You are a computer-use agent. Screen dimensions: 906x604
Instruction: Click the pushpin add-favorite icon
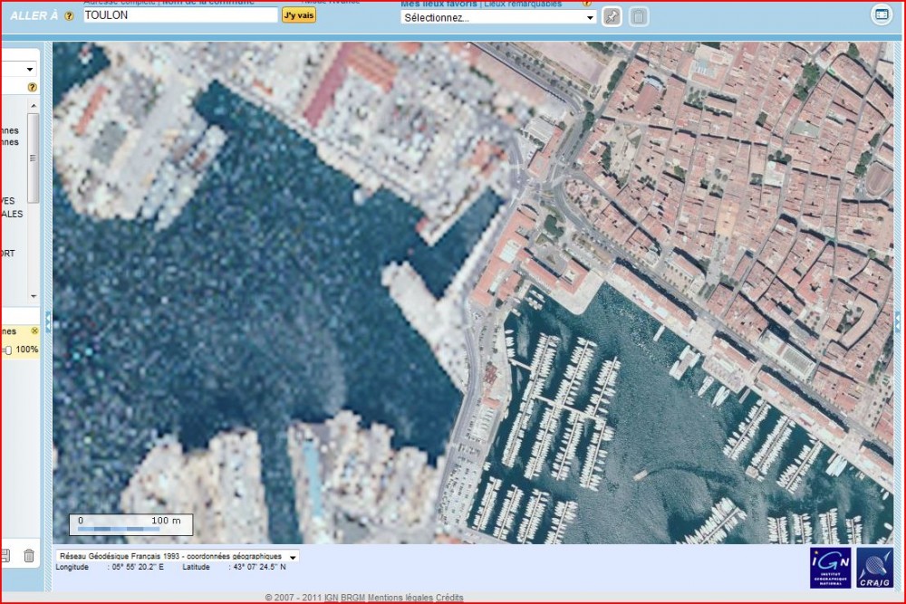612,16
